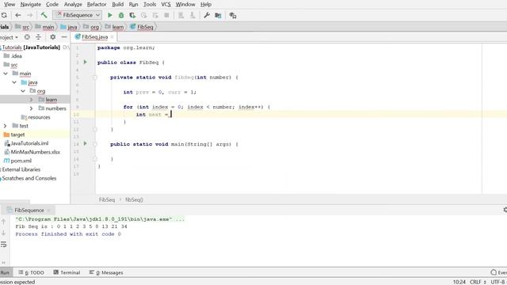Navigate forward with the right arrow icon
The width and height of the screenshot is (507, 285).
point(30,15)
